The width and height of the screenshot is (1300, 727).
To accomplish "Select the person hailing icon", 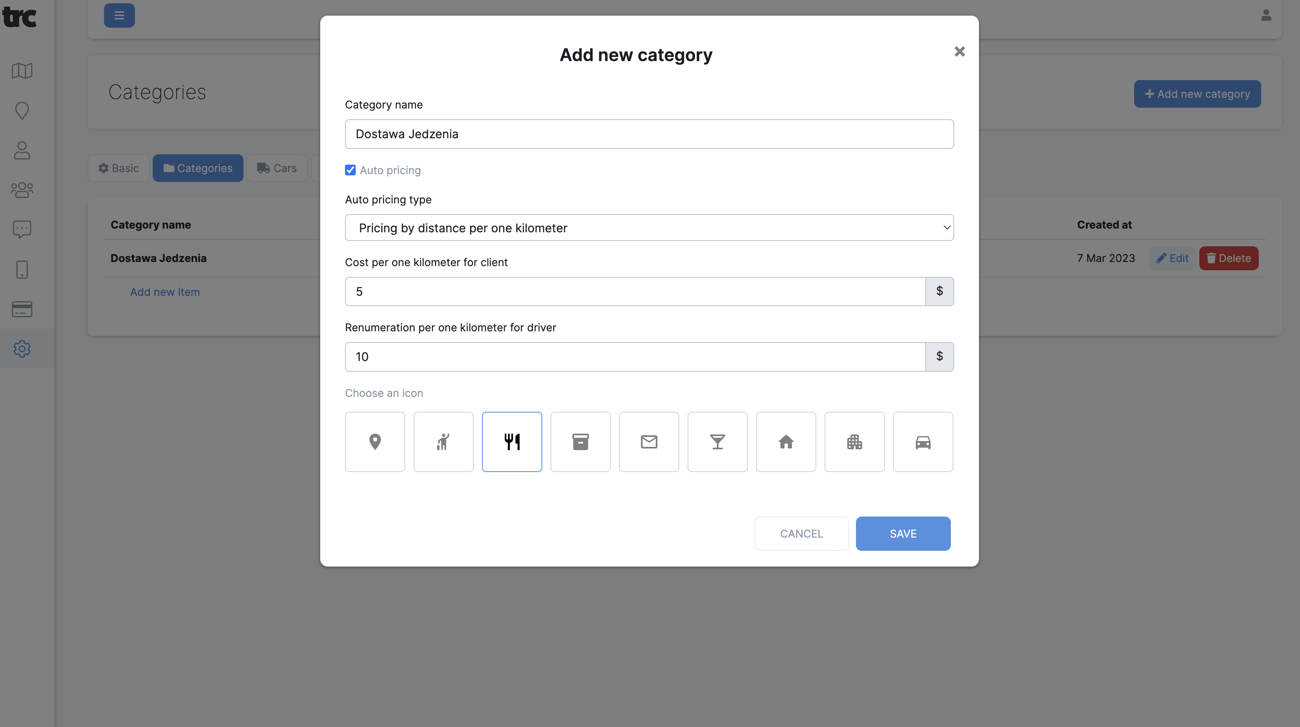I will pos(443,441).
